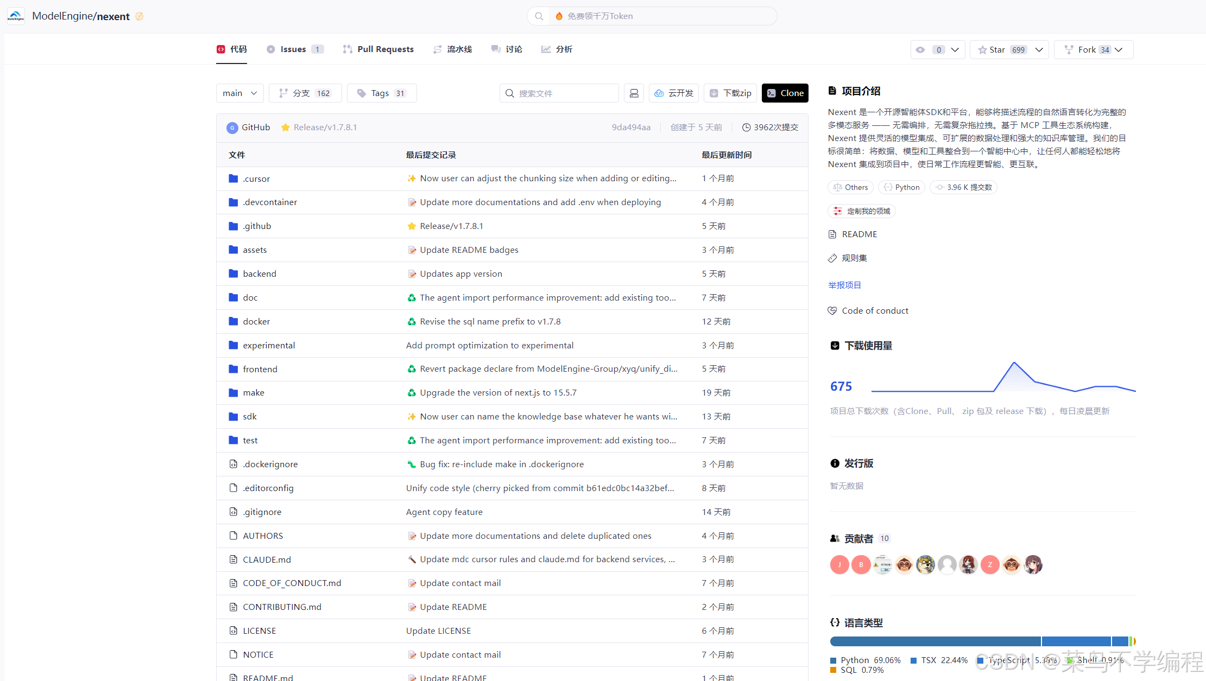Click the web IDE monitor icon button

tap(634, 93)
